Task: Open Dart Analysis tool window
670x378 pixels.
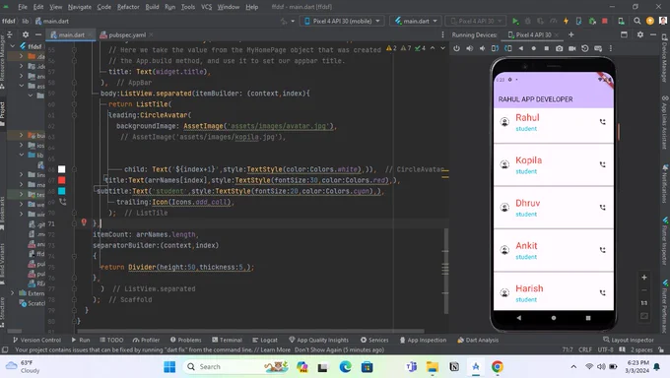Action: 478,340
